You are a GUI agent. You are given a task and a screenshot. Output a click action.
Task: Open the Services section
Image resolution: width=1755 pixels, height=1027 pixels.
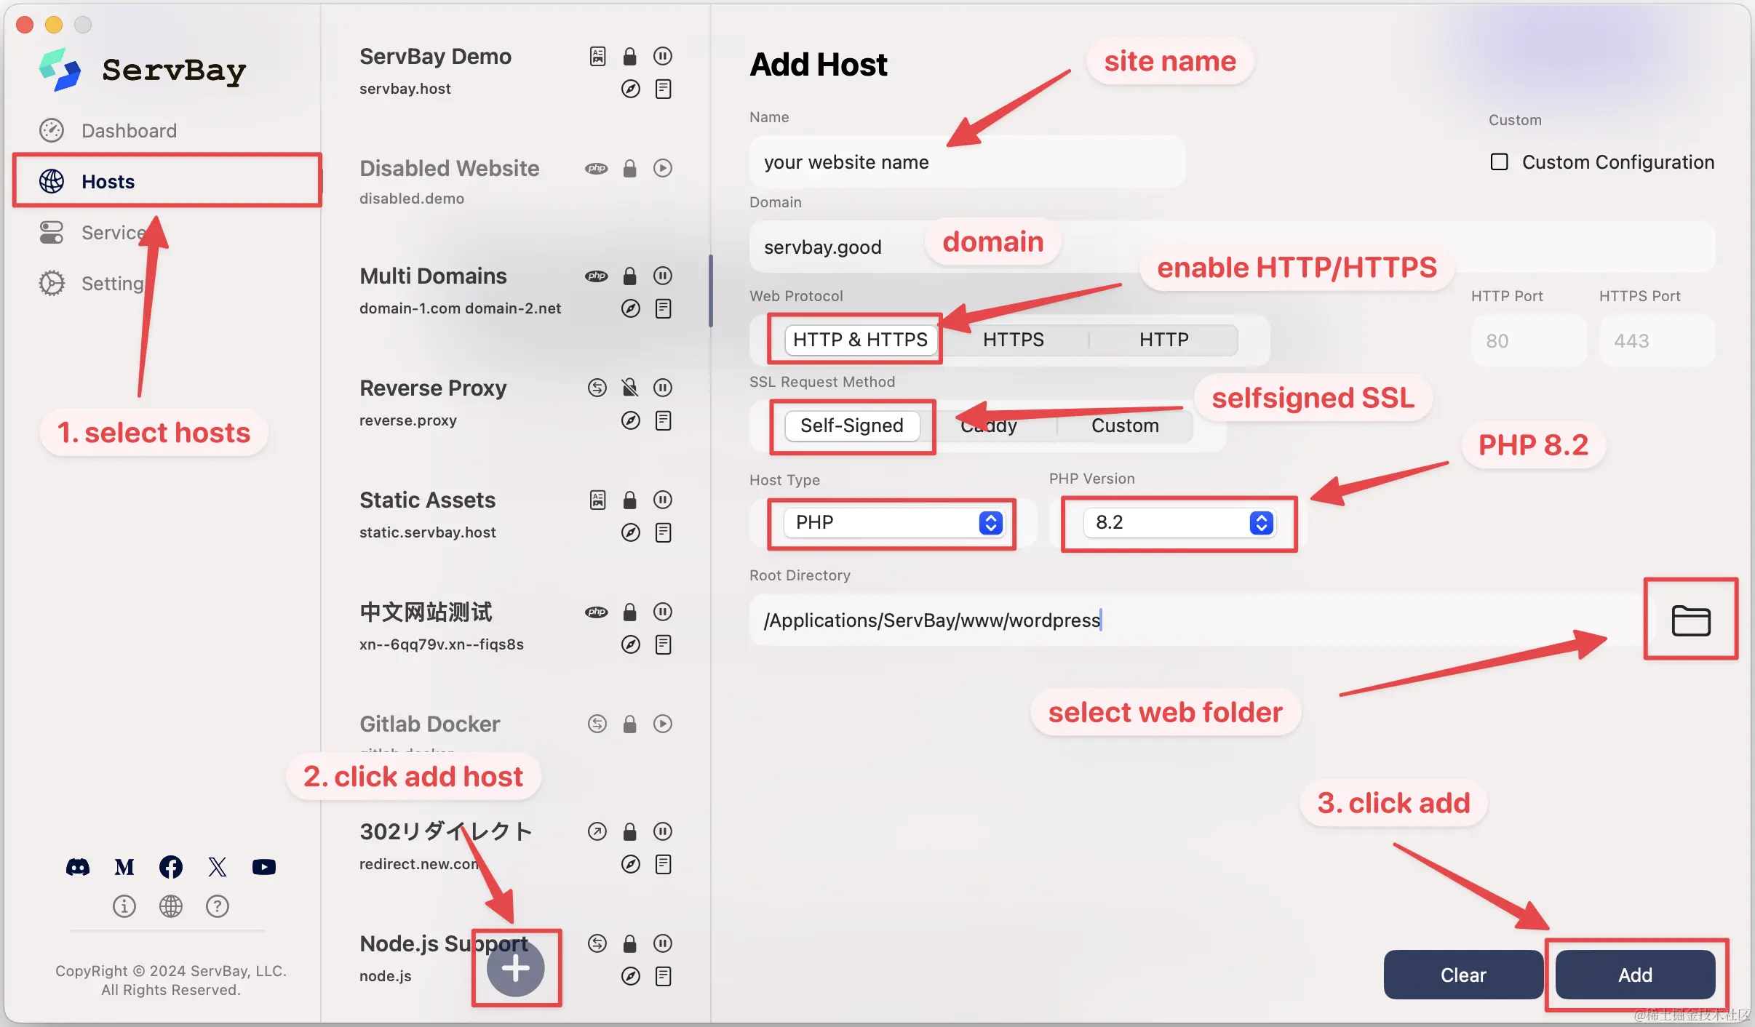tap(95, 233)
